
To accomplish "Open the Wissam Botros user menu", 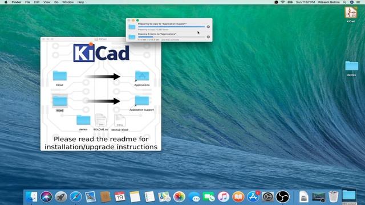I will pos(328,2).
